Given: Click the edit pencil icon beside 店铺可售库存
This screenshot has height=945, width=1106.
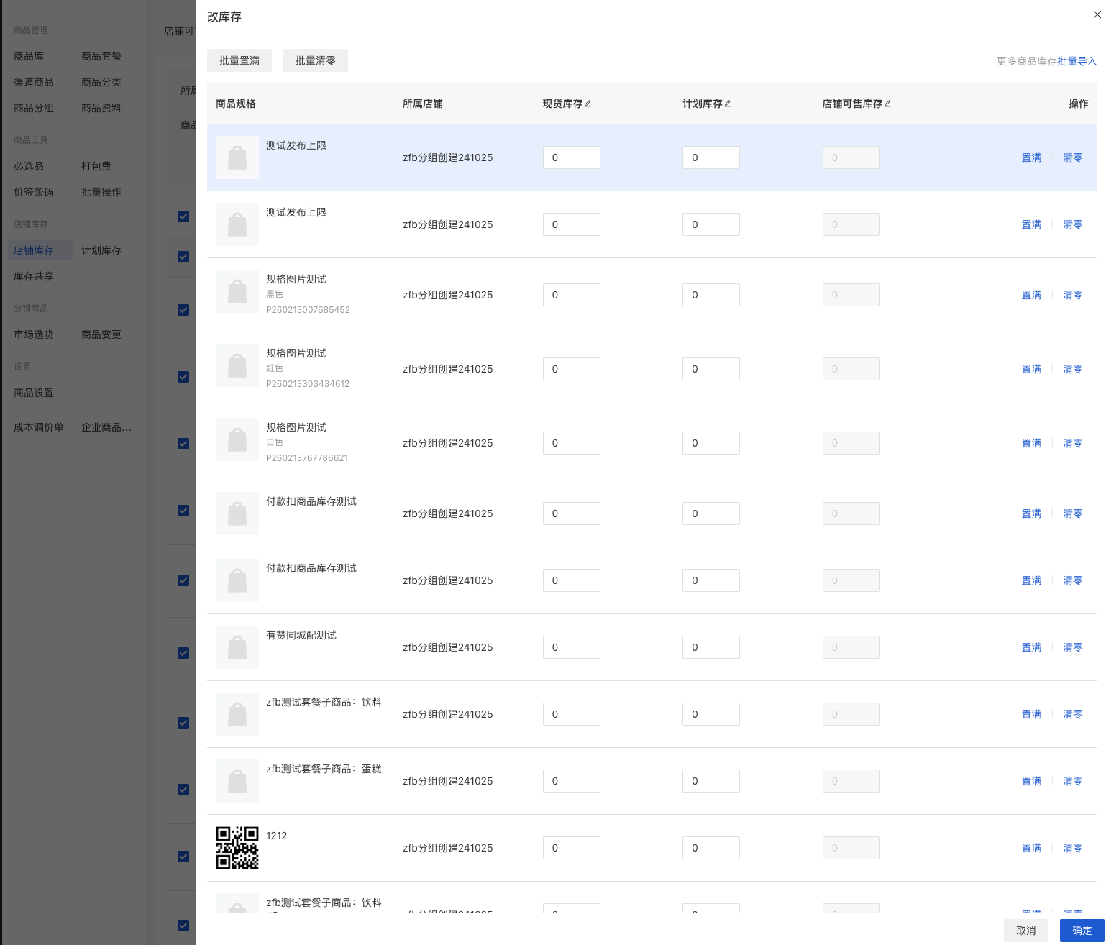Looking at the screenshot, I should tap(888, 104).
